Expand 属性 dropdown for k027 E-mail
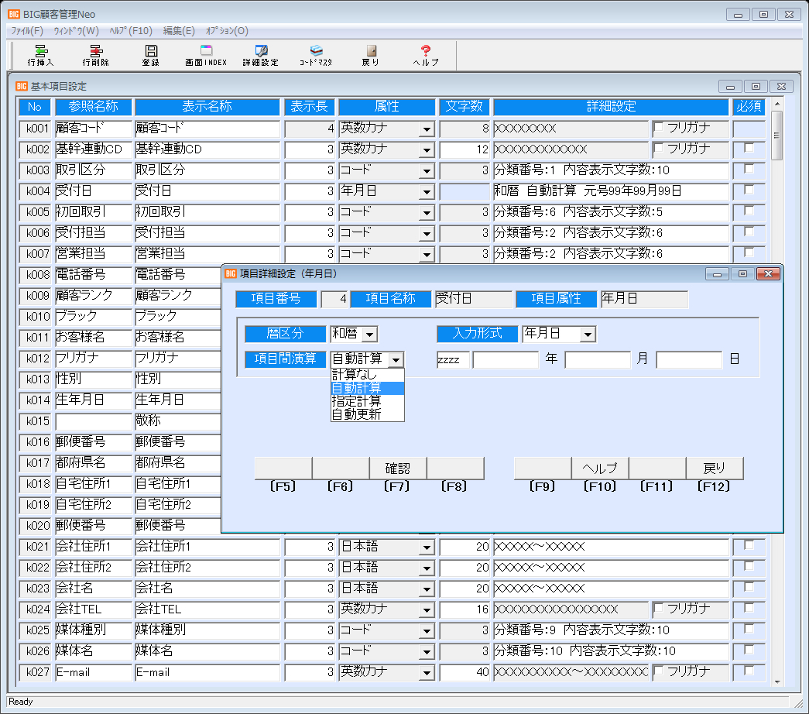The height and width of the screenshot is (714, 809). coord(427,673)
